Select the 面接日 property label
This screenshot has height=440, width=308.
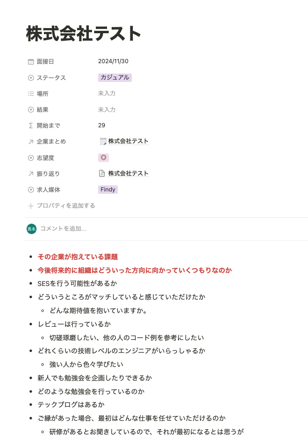coord(44,61)
